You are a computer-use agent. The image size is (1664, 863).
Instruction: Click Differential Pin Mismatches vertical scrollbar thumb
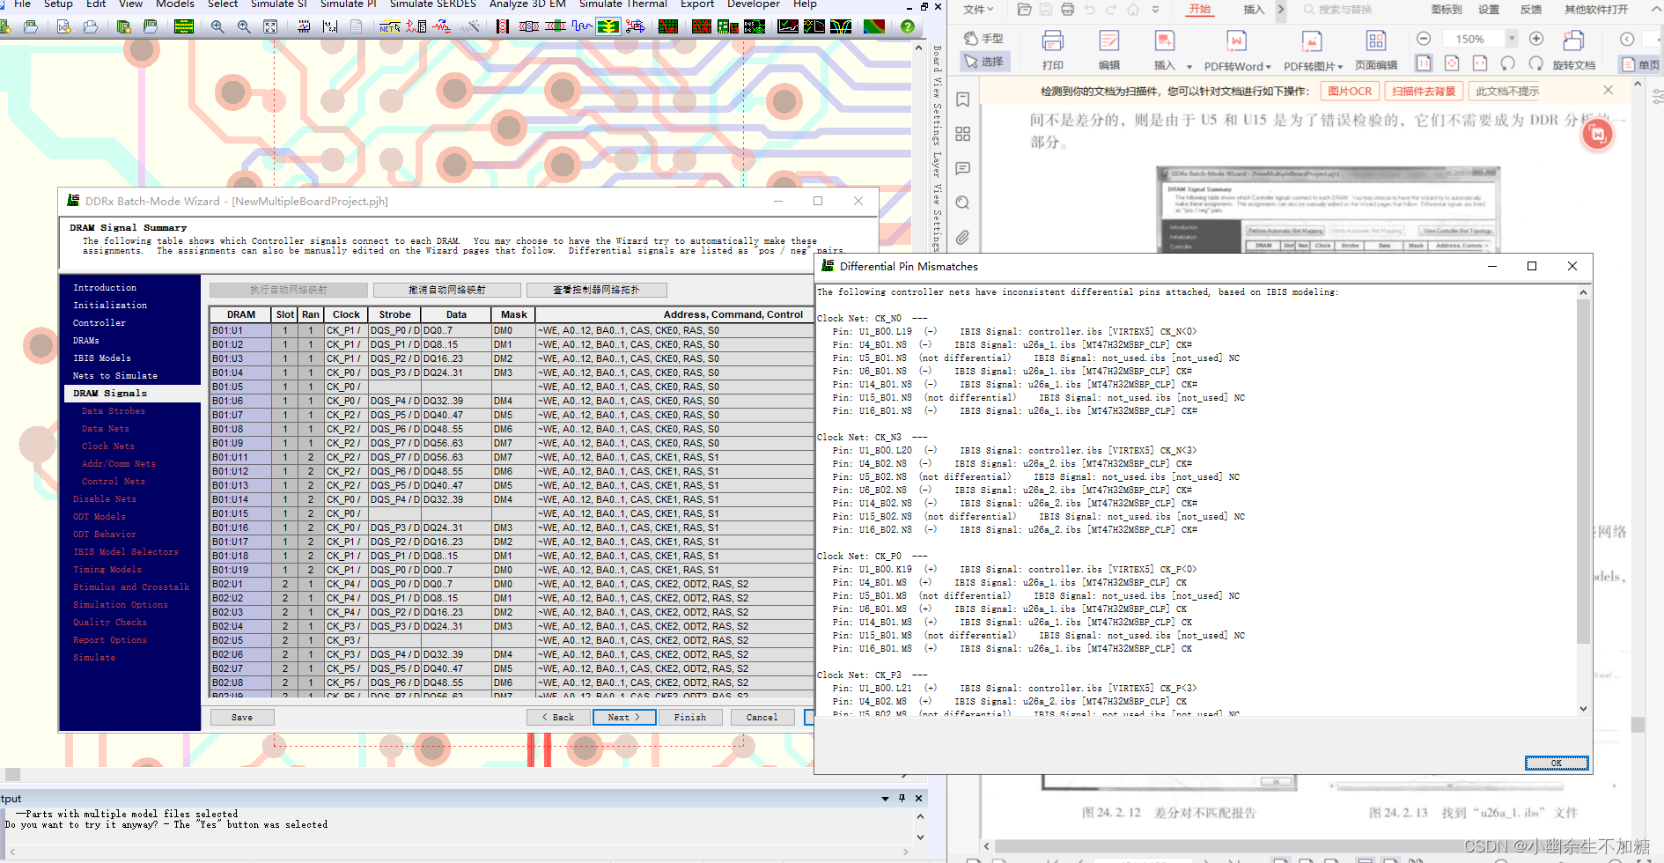(x=1583, y=471)
